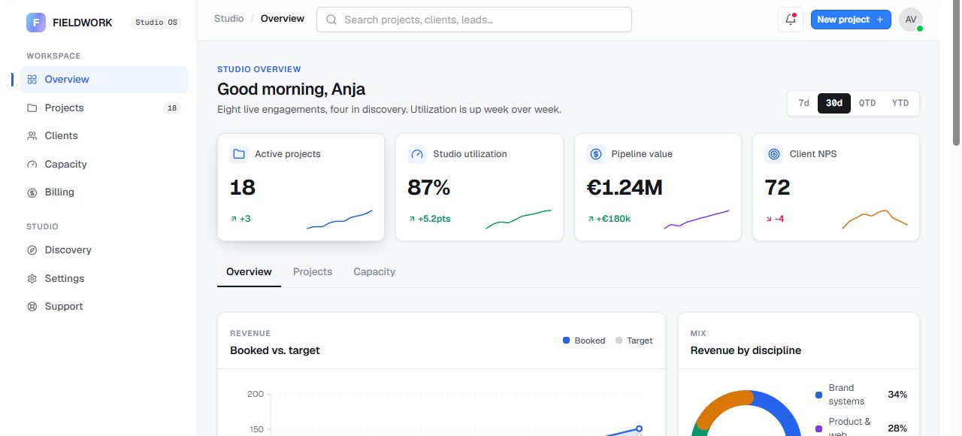Toggle the Target legend series
This screenshot has height=436, width=962.
click(x=634, y=341)
